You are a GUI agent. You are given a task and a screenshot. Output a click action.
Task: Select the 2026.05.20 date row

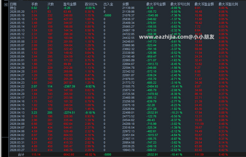pos(17,12)
